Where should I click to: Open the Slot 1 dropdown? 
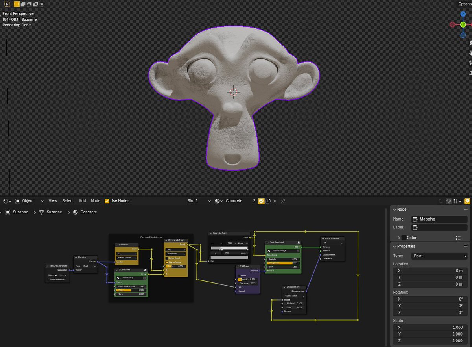coord(199,201)
